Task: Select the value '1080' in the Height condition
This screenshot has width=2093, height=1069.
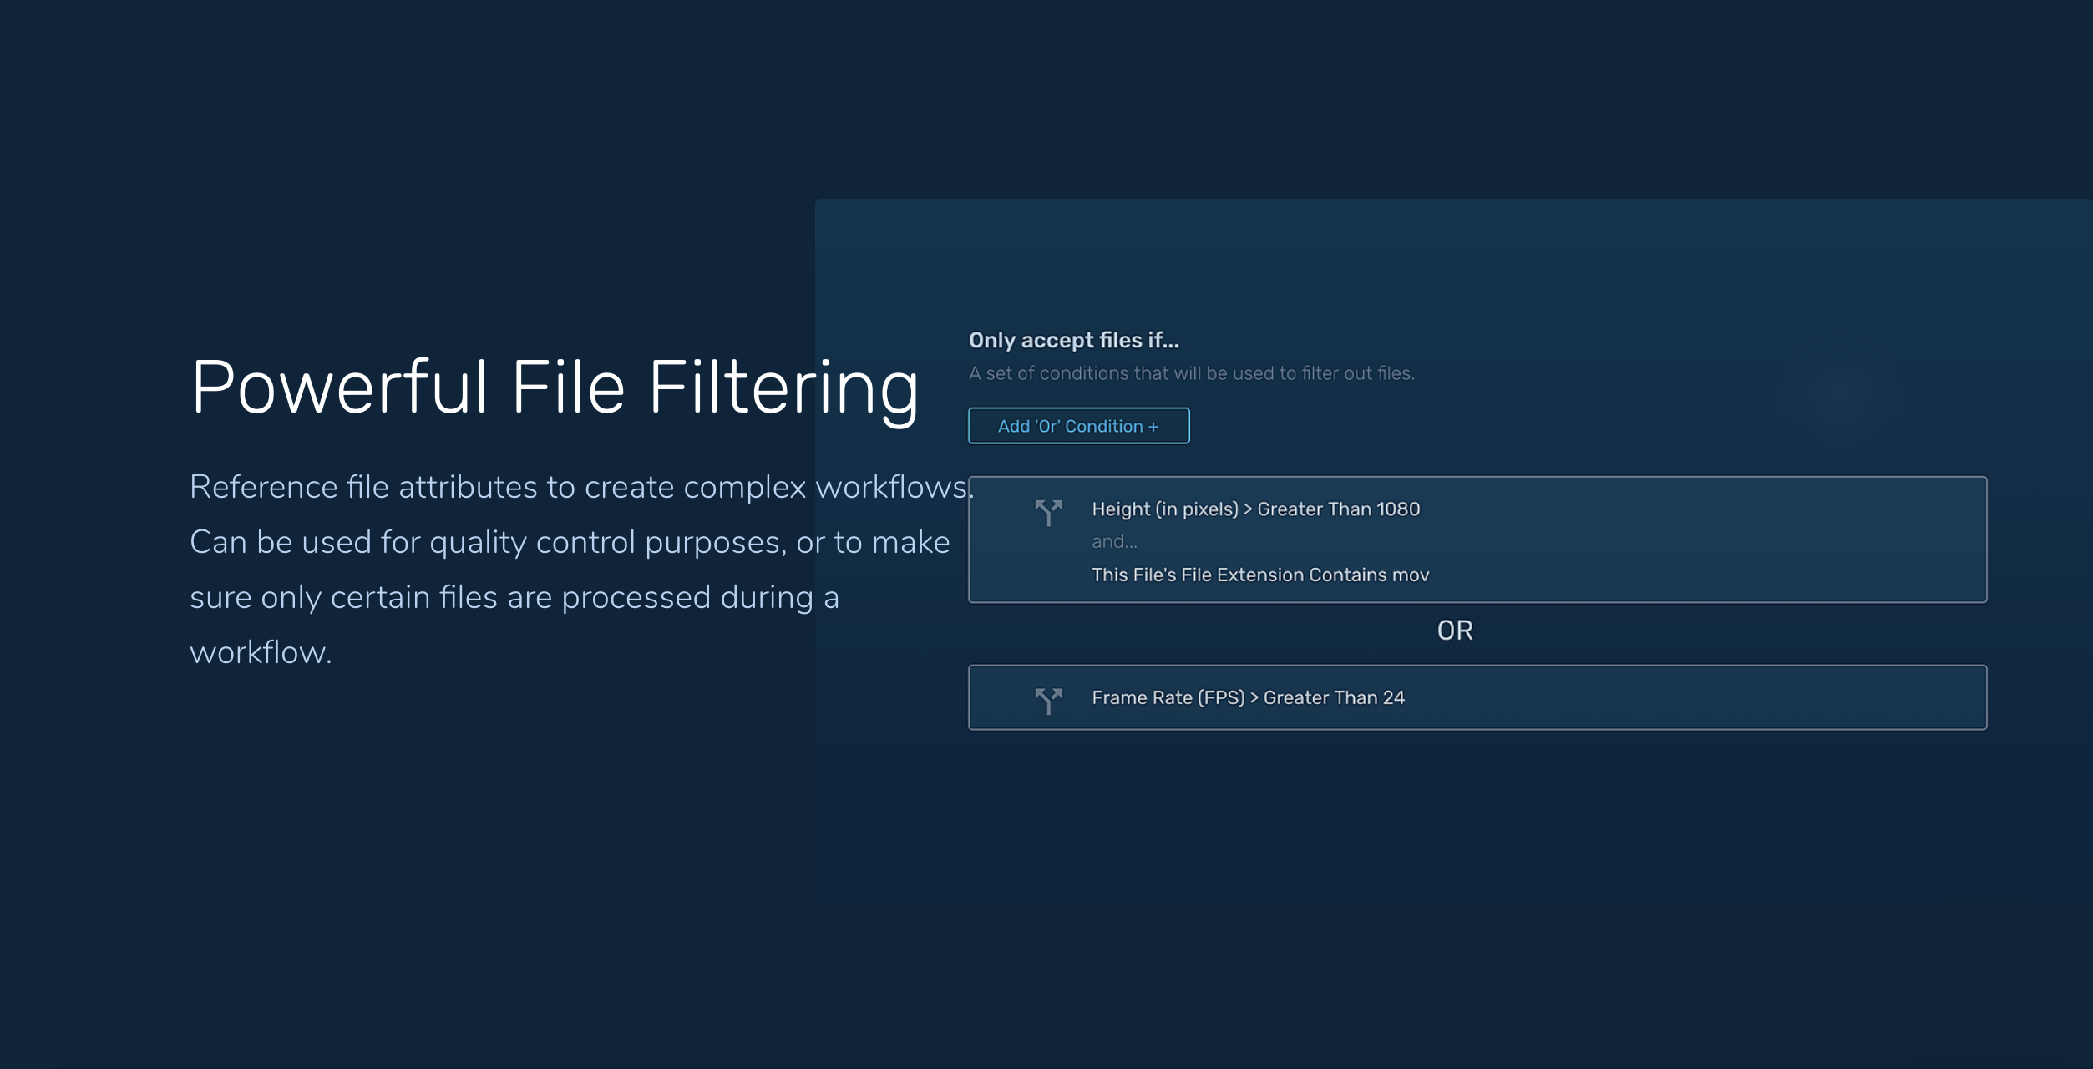Action: tap(1401, 509)
